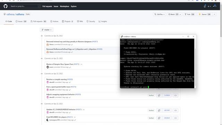This screenshot has width=222, height=125.
Task: Show check status on Fixed RES/MRES commit
Action: tap(75, 120)
